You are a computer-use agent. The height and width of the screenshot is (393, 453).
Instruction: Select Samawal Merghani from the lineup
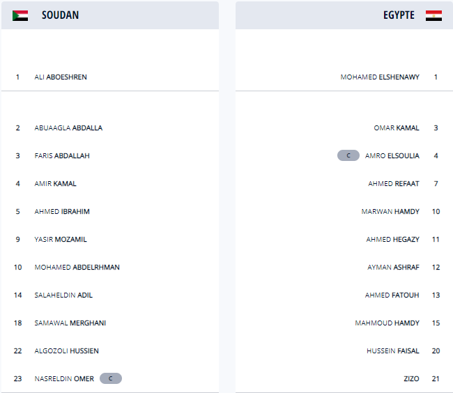(x=70, y=323)
